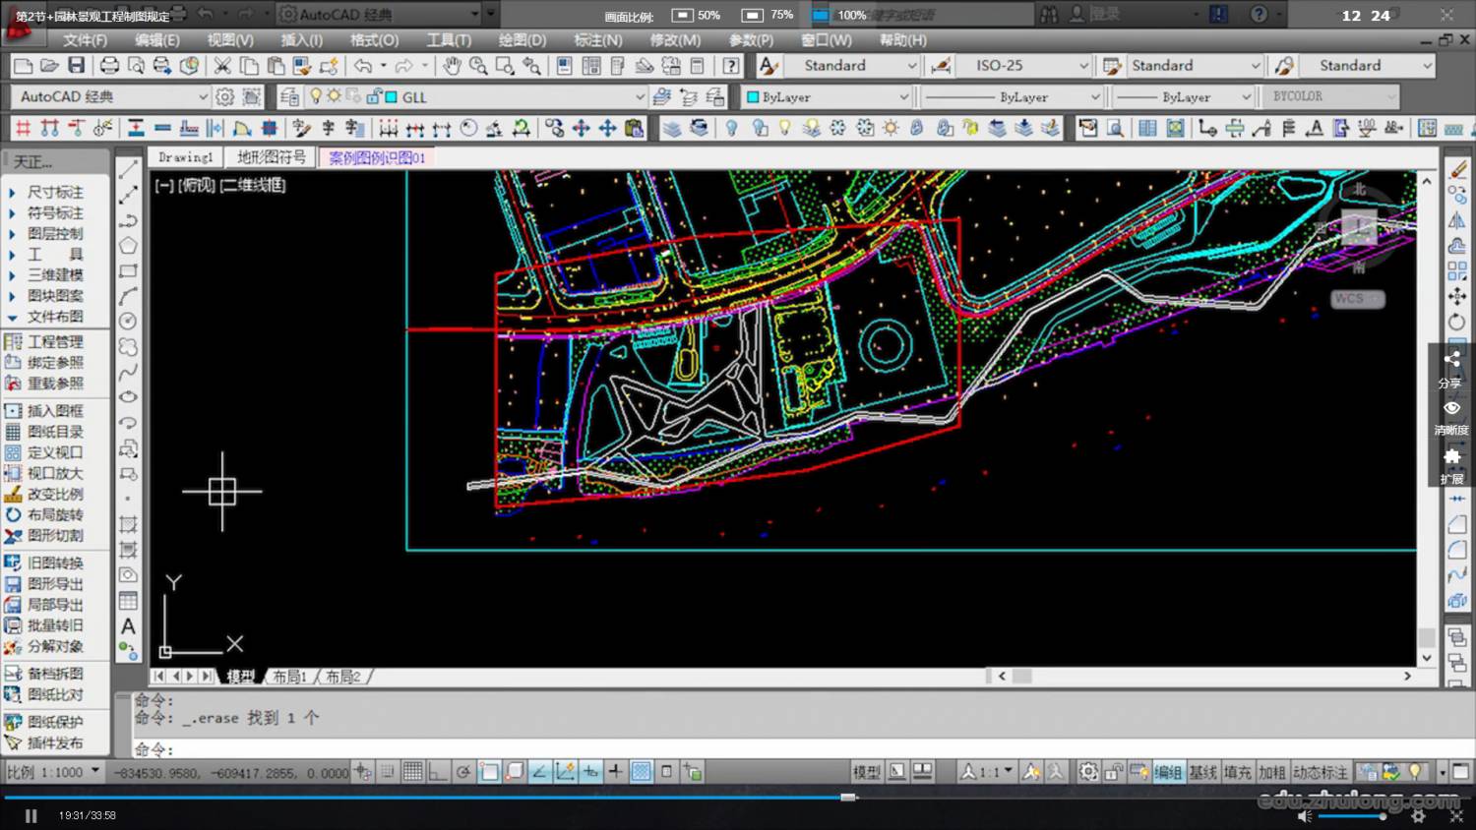Adjust the video volume slider

coord(1350,815)
